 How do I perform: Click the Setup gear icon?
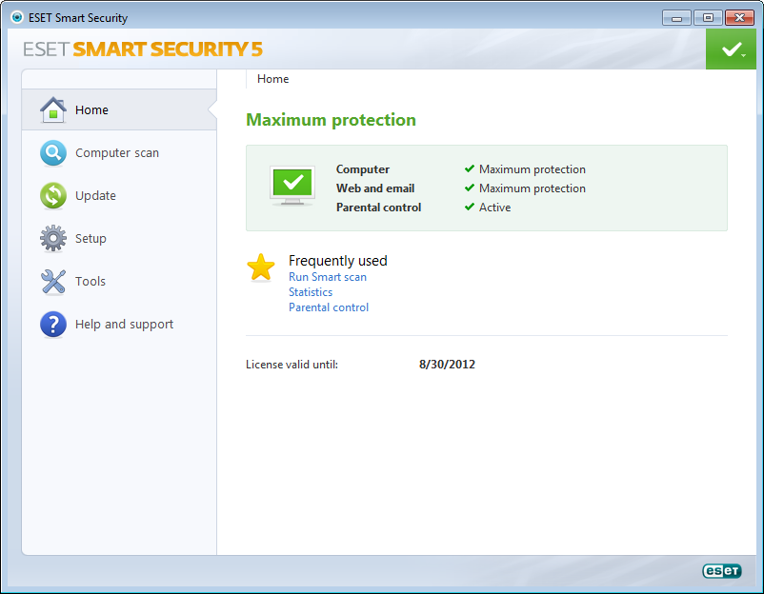click(53, 239)
